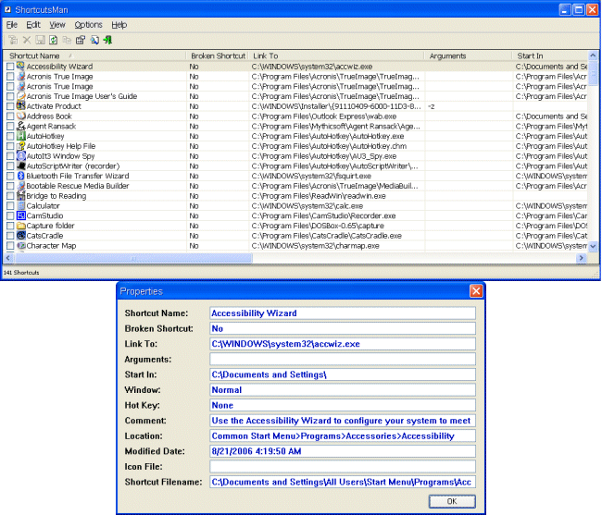
Task: Check the Accessibility Wizard checkbox
Action: tap(10, 67)
